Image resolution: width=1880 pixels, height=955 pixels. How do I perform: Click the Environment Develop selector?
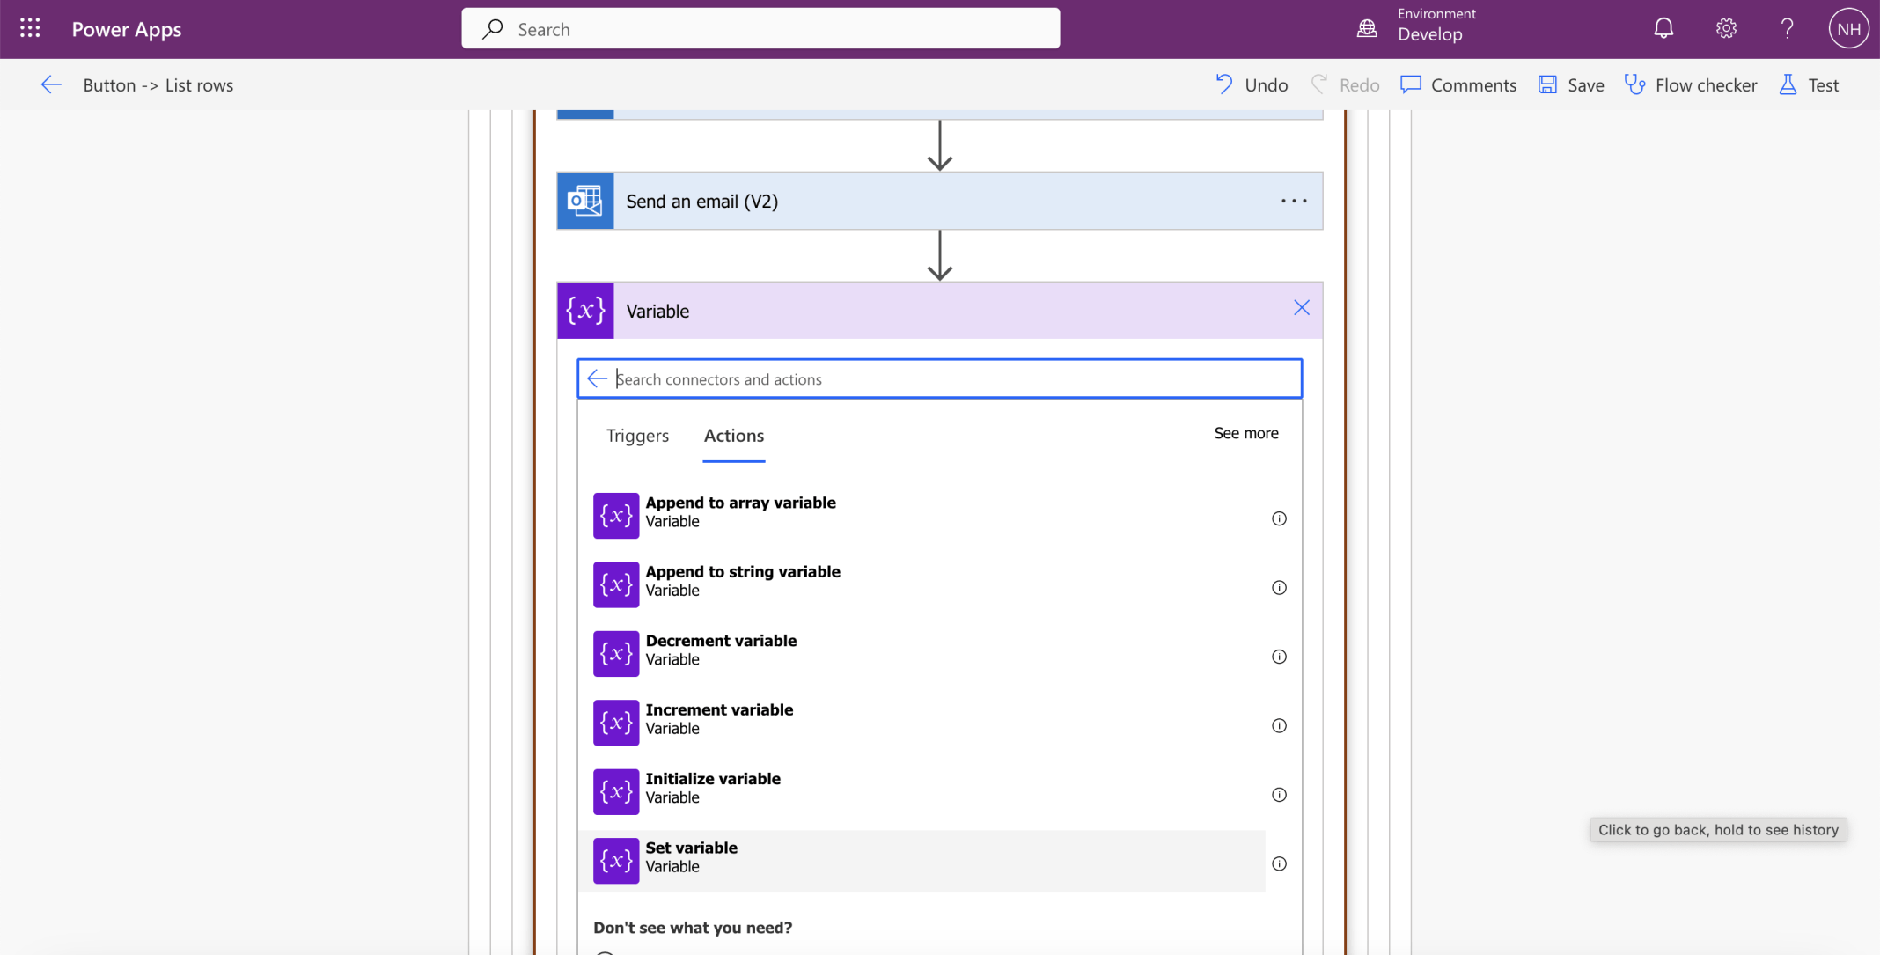coord(1417,26)
